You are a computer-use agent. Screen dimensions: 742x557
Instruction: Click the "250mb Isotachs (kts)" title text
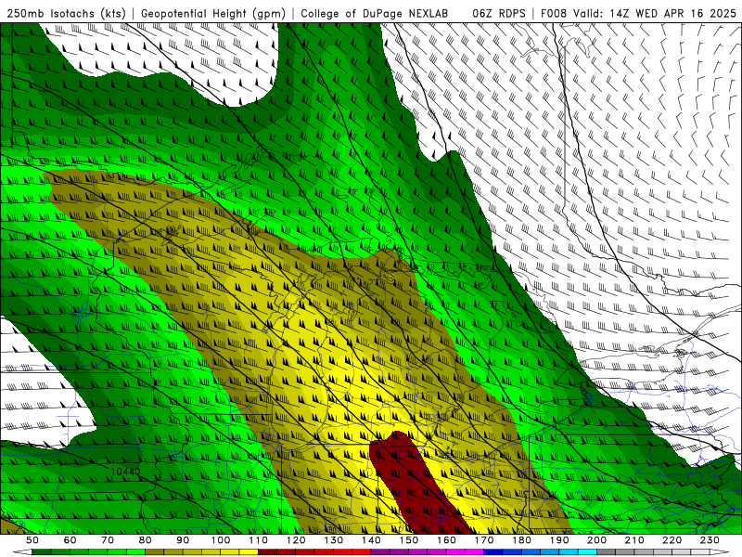(x=66, y=13)
